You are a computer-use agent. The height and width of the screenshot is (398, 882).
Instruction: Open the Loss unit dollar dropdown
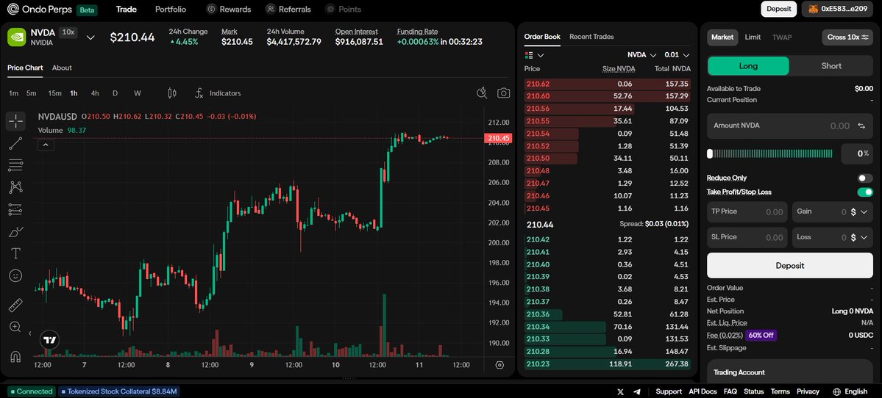(x=858, y=237)
